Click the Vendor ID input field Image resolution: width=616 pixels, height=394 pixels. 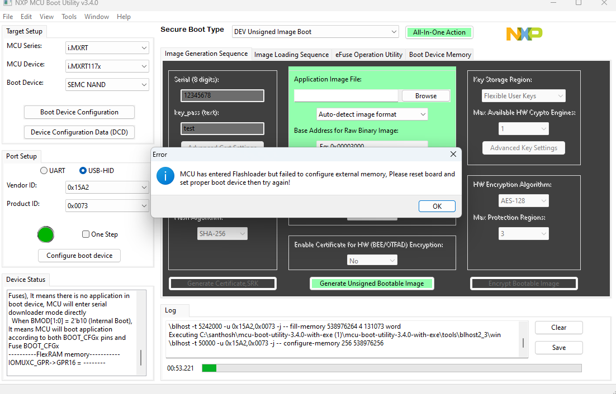[107, 187]
